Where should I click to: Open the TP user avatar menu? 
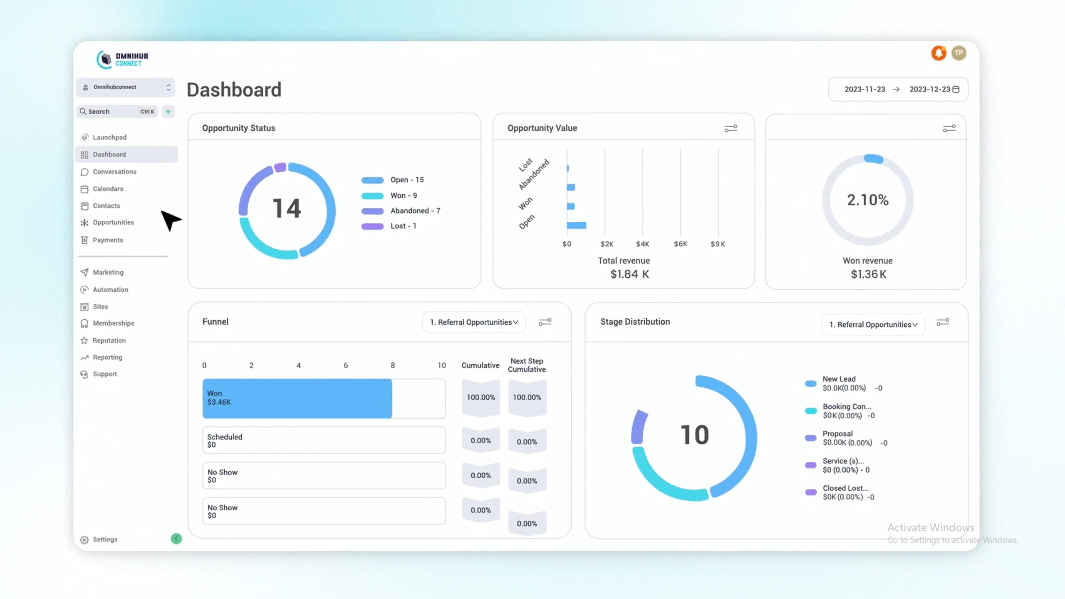958,53
